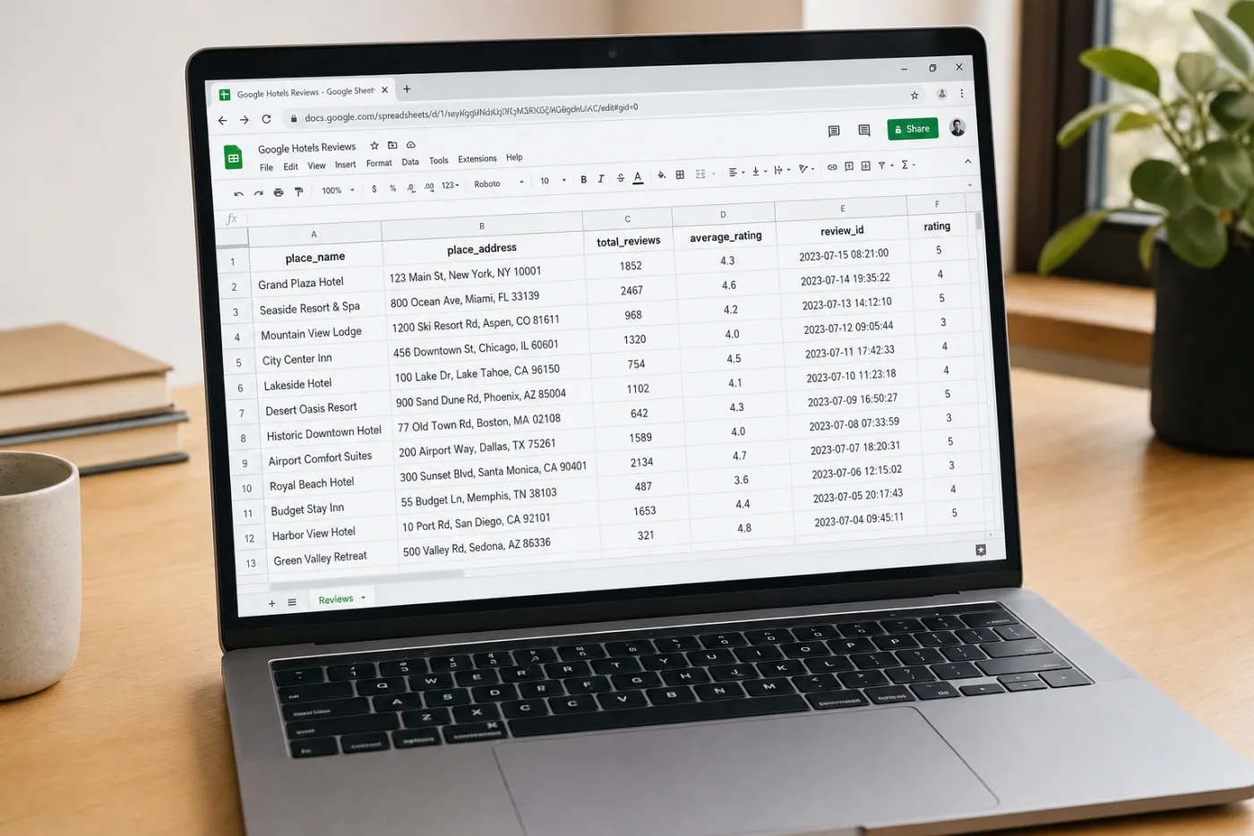Image resolution: width=1254 pixels, height=836 pixels.
Task: Toggle strikethrough formatting
Action: click(620, 178)
